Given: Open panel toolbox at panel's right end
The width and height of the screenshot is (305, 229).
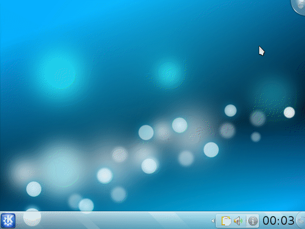Looking at the screenshot, I should [301, 220].
